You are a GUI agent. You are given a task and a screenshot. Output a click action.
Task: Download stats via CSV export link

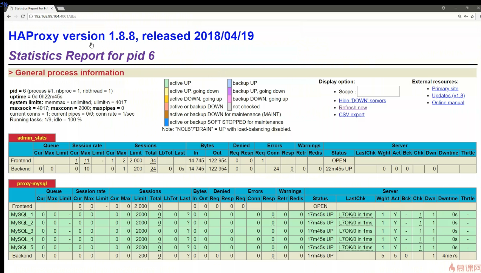pos(352,114)
